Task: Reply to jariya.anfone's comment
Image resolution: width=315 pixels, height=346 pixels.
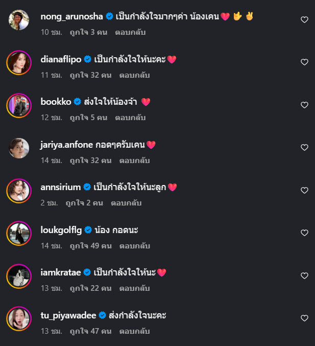Action: [134, 160]
